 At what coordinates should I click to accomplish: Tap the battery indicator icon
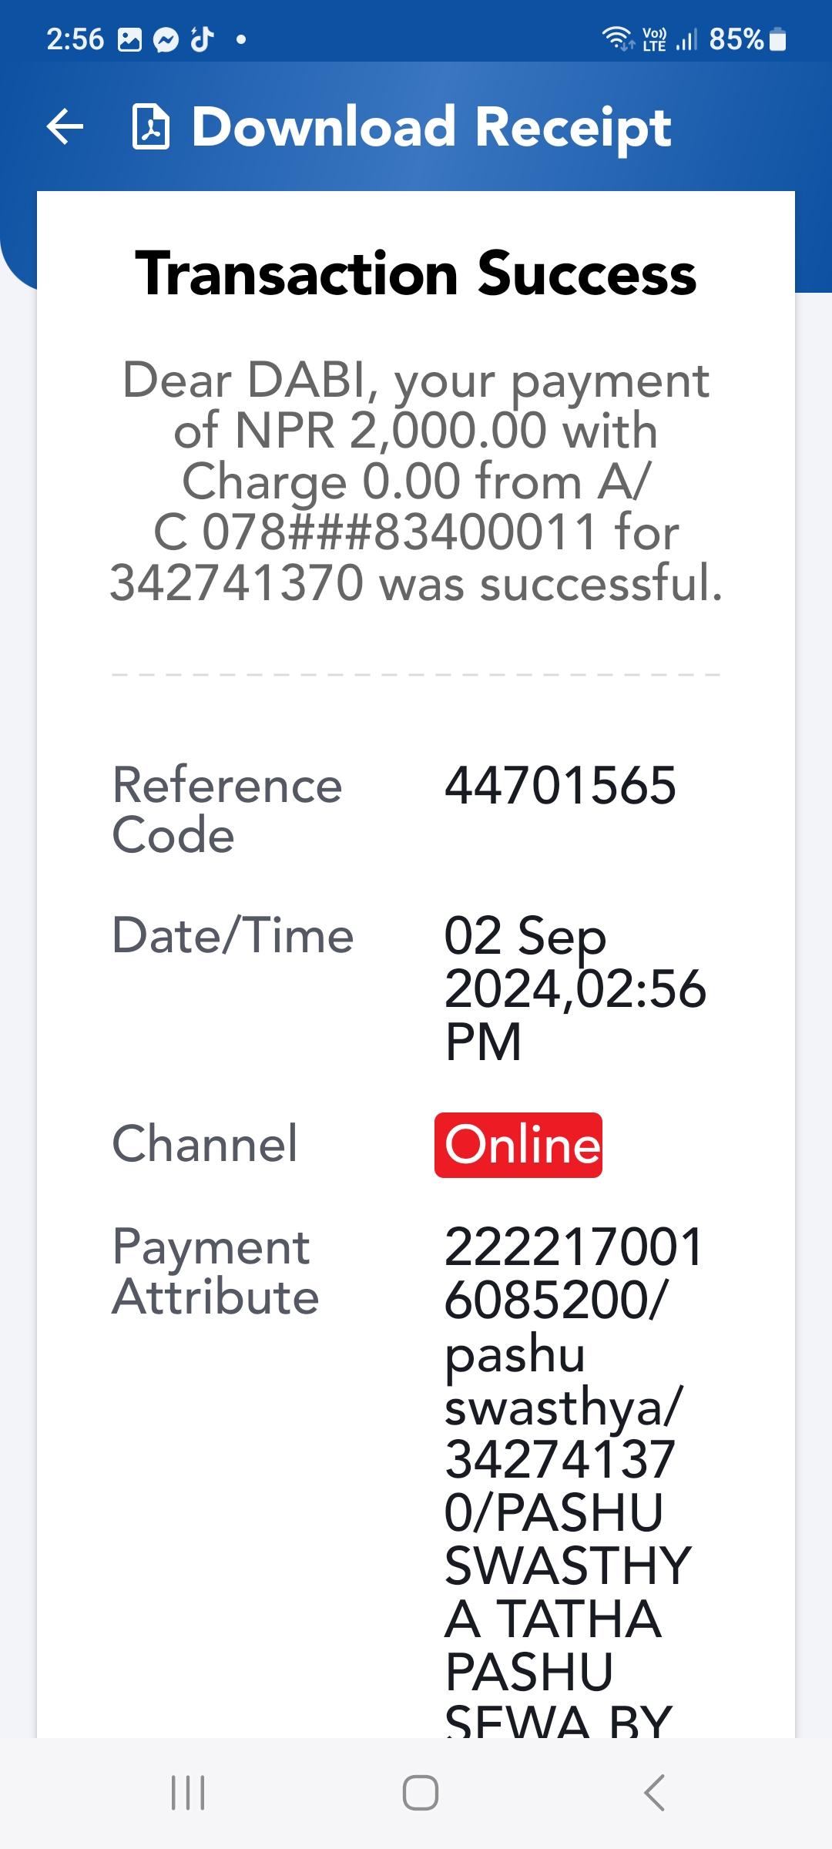[778, 39]
